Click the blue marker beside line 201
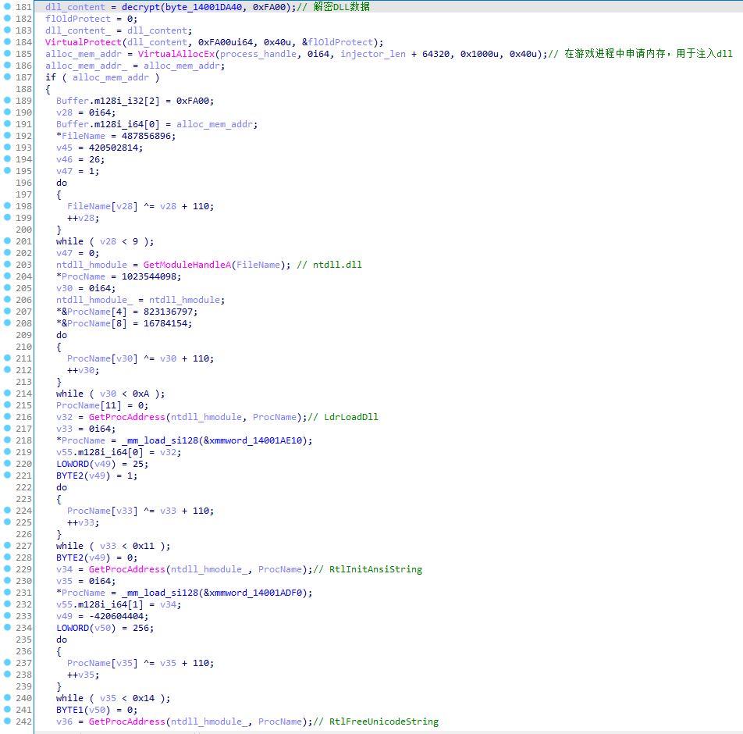The image size is (743, 734). (x=7, y=241)
